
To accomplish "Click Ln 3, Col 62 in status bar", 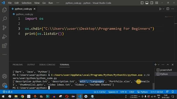I will pyautogui.click(x=100, y=92).
